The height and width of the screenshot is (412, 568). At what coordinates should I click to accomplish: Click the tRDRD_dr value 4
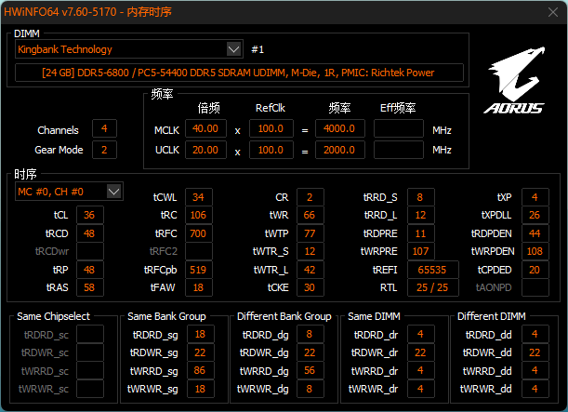tap(420, 334)
